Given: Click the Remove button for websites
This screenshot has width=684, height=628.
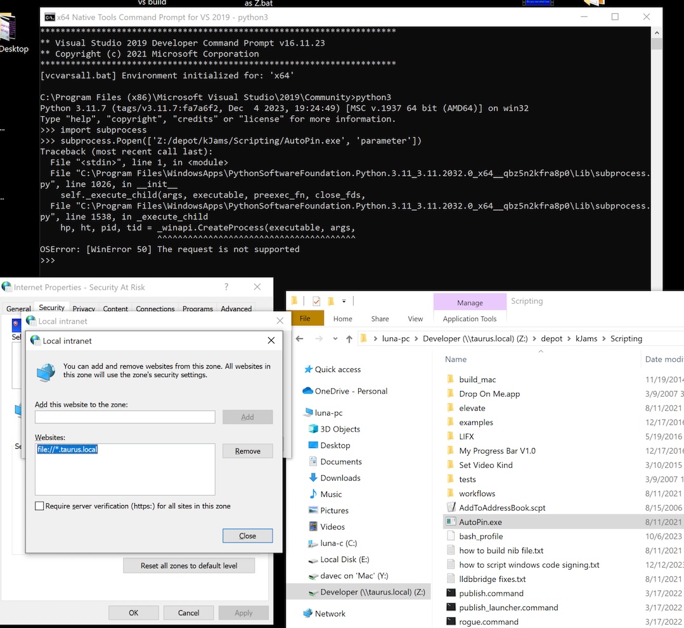Looking at the screenshot, I should [x=247, y=451].
